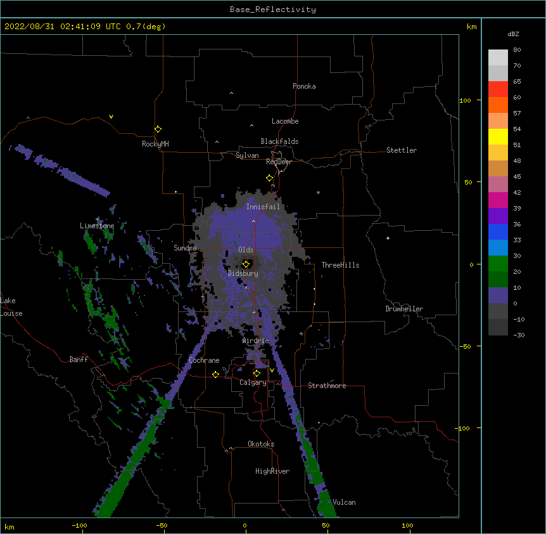This screenshot has width=546, height=534.
Task: Click the -100 km tick on bottom axis
Action: click(79, 526)
